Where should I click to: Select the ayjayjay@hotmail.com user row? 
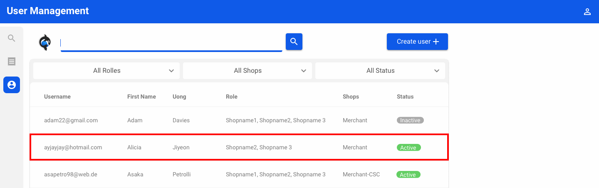coord(73,147)
